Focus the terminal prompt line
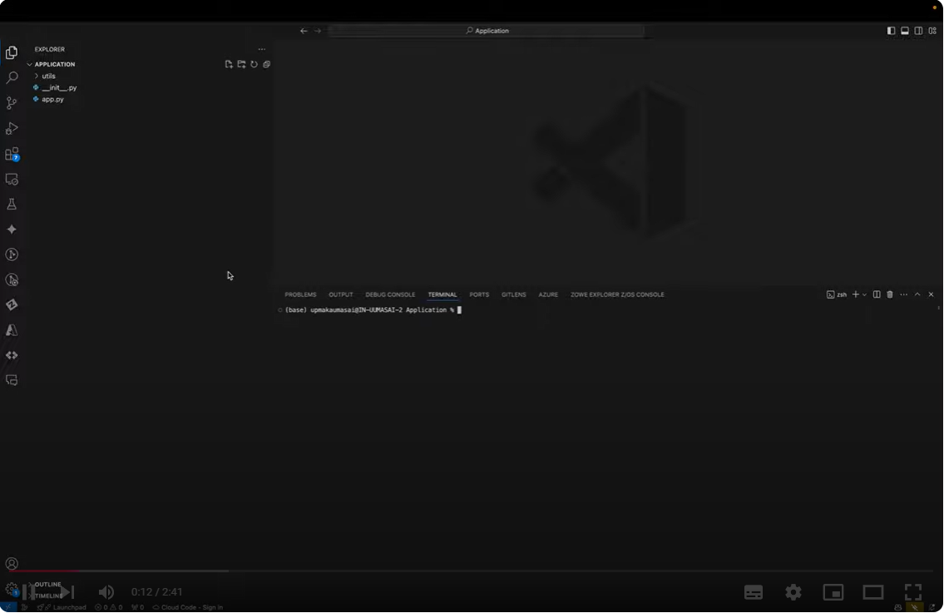The height and width of the screenshot is (613, 944). point(373,310)
